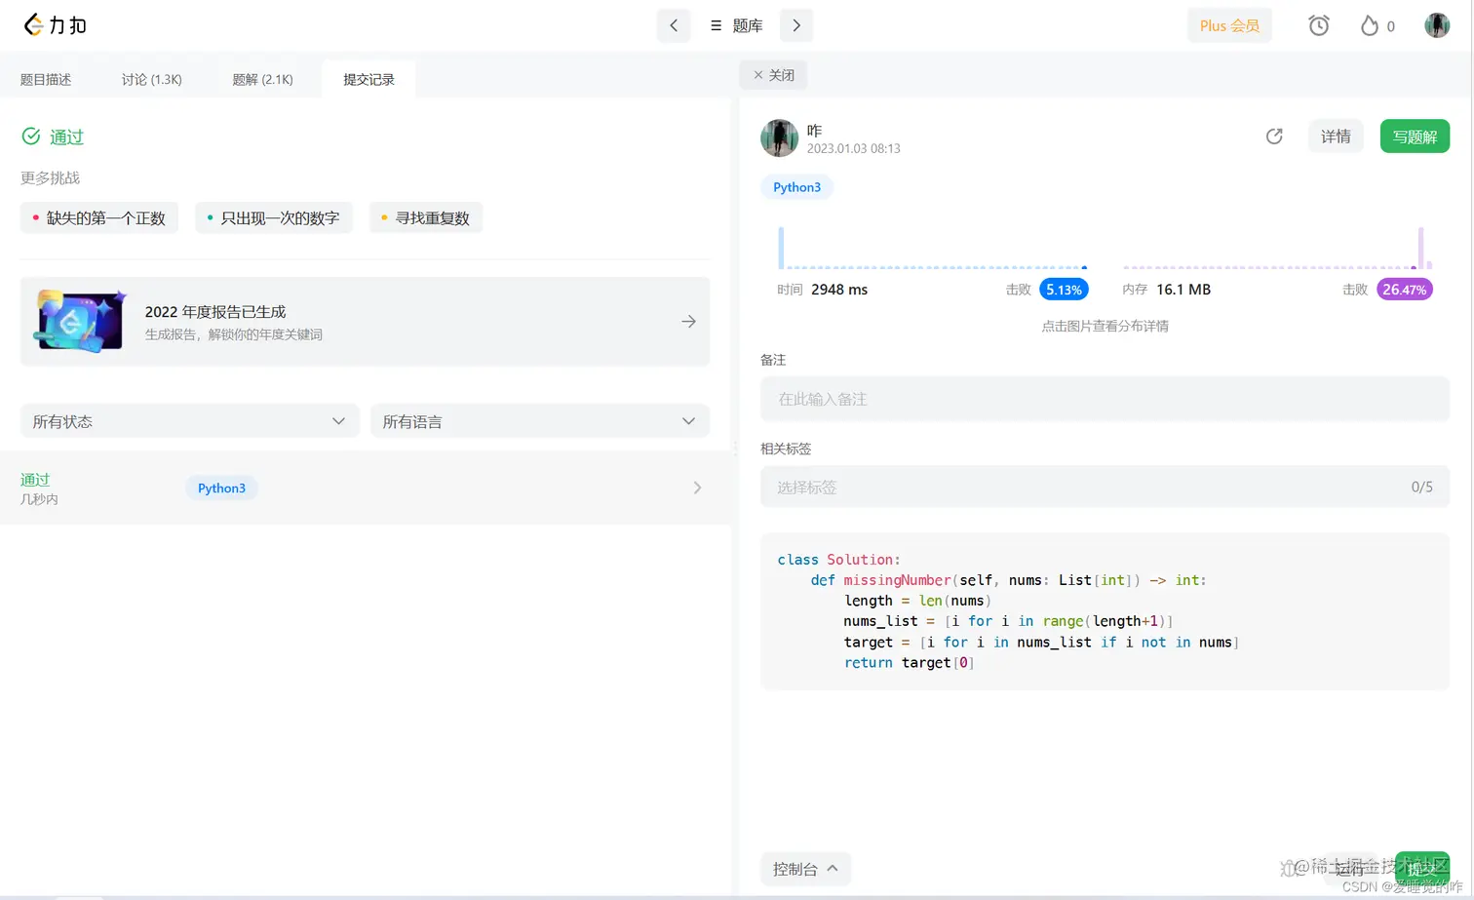Expand the 所有语言 dropdown

[x=539, y=421]
